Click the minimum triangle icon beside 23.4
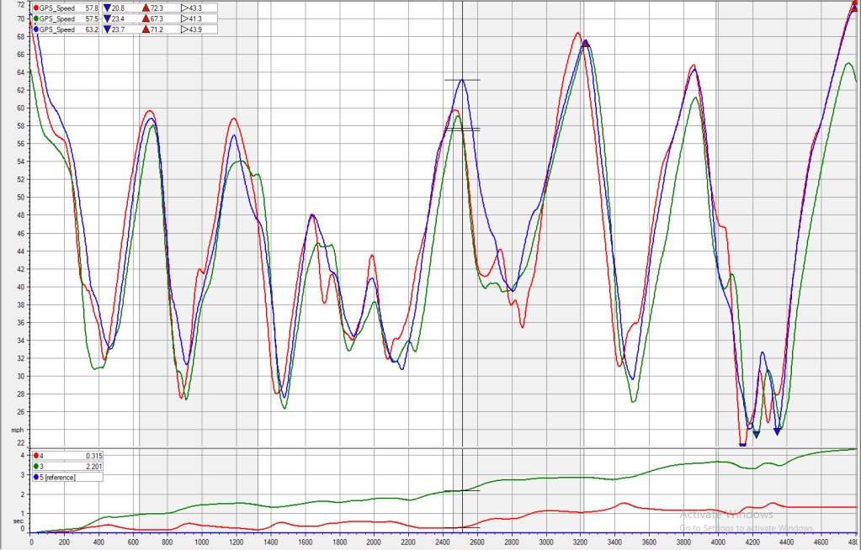 (107, 19)
